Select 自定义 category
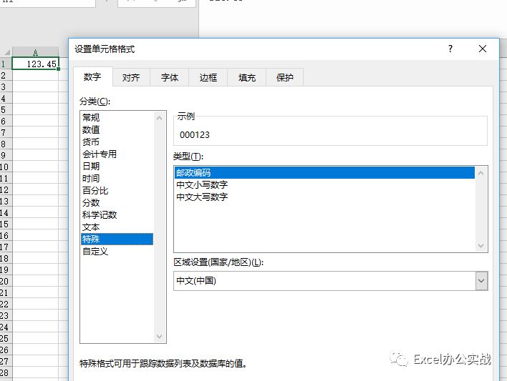 coord(117,251)
